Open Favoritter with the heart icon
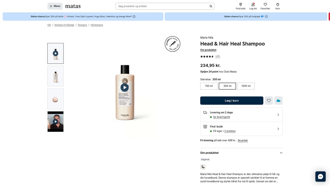The width and height of the screenshot is (330, 186). coord(265,4)
